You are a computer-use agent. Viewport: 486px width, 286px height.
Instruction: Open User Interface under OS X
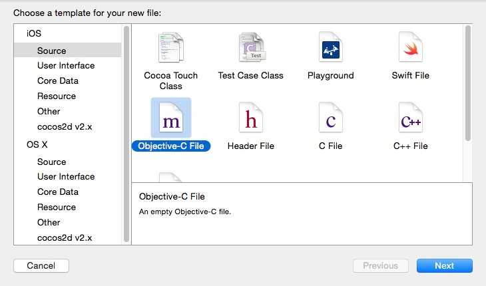[67, 176]
